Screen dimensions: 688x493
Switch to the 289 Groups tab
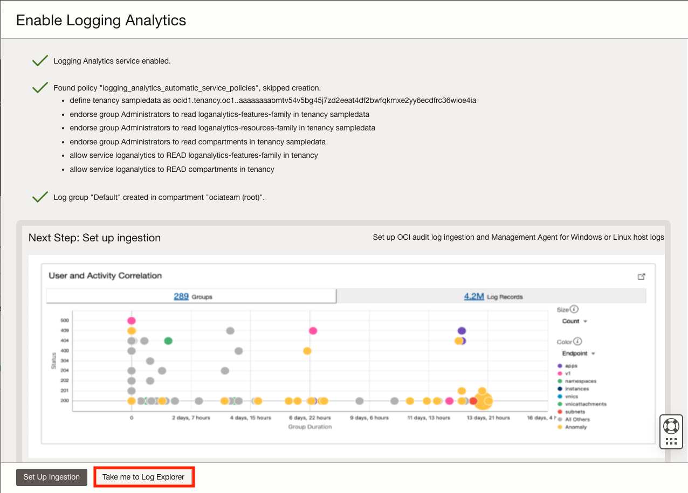tap(191, 295)
